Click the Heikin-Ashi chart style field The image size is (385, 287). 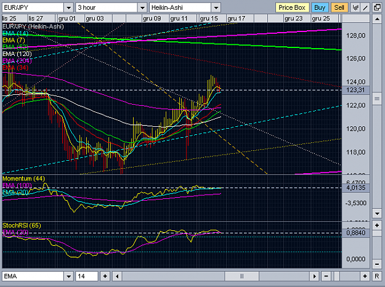[180, 7]
